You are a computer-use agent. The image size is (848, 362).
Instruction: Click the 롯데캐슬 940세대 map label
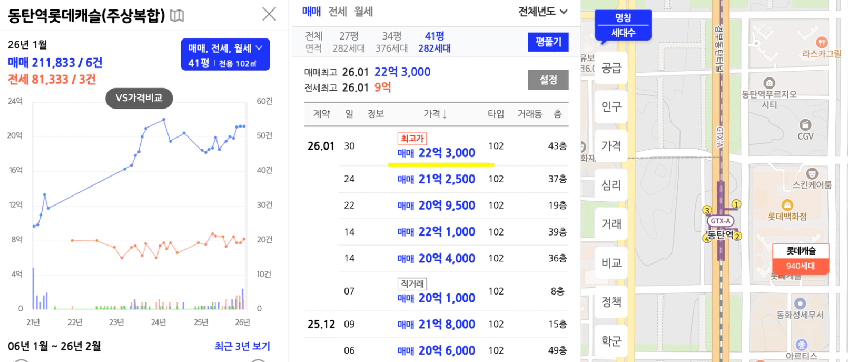click(x=800, y=258)
